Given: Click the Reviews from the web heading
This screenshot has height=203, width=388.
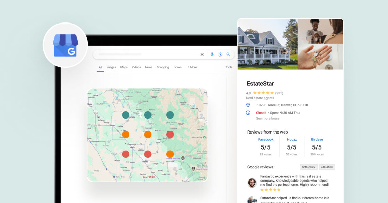Looking at the screenshot, I should (268, 132).
